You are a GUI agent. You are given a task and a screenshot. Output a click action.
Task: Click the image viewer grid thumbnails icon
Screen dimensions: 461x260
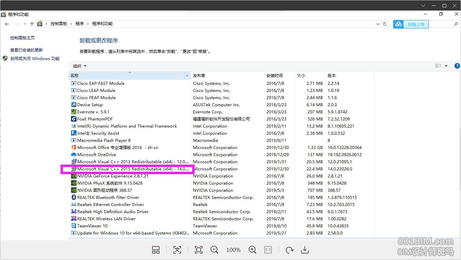156,250
